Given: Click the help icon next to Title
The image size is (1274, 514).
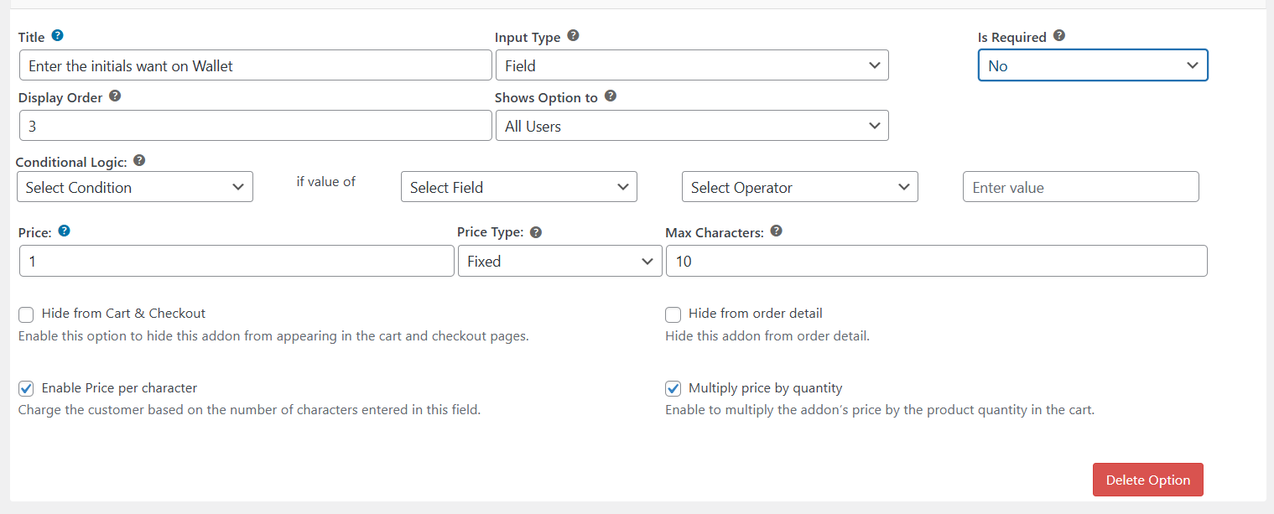Looking at the screenshot, I should pos(57,36).
